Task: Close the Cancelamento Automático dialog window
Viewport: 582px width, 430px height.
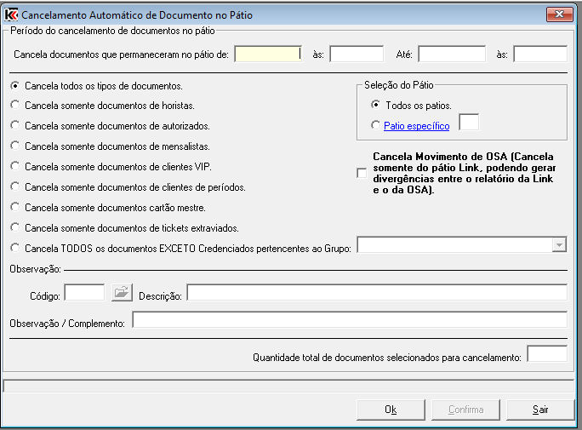Action: click(x=558, y=14)
